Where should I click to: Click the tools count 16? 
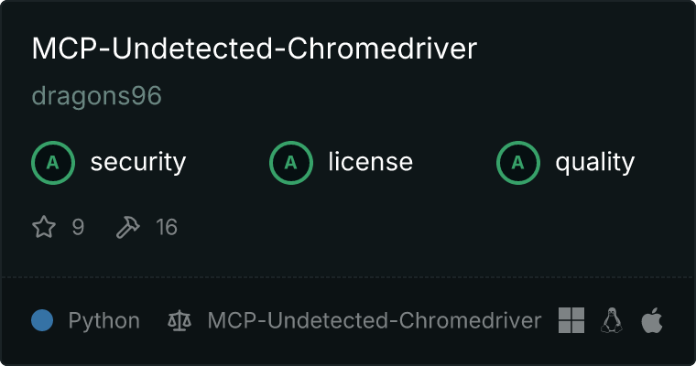pos(167,227)
